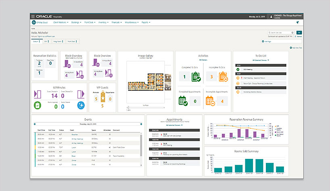Click the rooms inspected green clipboard icon
This screenshot has width=330, height=191.
pyautogui.click(x=38, y=105)
